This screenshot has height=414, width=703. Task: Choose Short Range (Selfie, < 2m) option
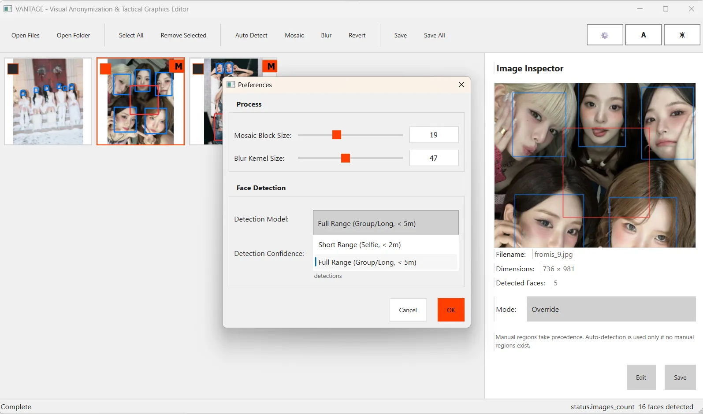pyautogui.click(x=386, y=244)
